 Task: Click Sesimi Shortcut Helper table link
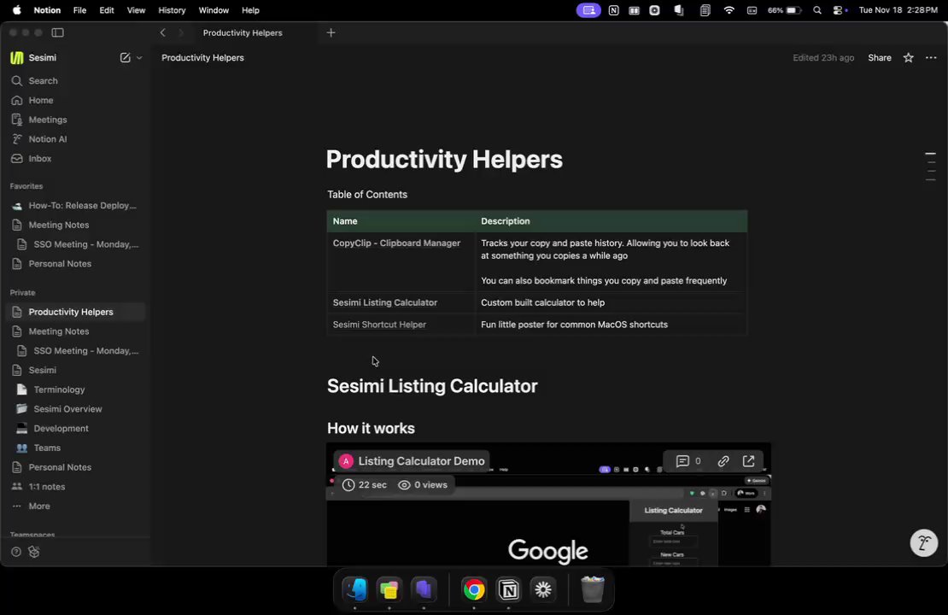(379, 324)
